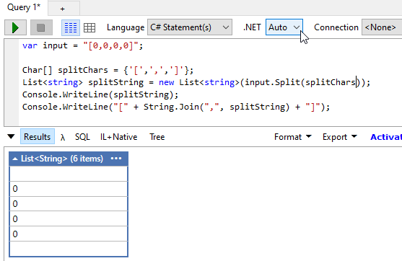Switch results to rich text view
This screenshot has height=261, width=402.
[x=71, y=27]
